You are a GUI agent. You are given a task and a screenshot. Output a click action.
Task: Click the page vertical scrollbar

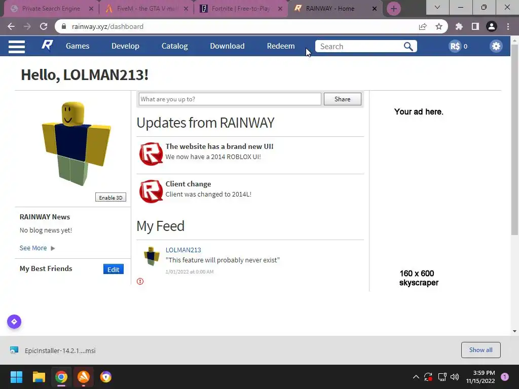[x=514, y=139]
